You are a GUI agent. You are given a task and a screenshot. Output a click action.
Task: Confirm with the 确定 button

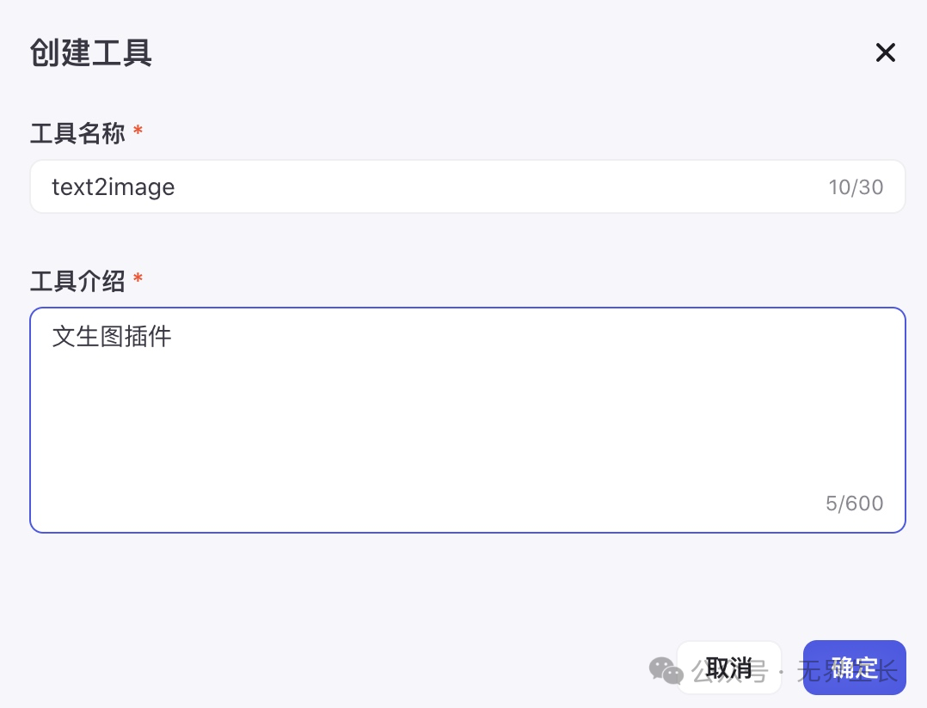[x=854, y=667]
